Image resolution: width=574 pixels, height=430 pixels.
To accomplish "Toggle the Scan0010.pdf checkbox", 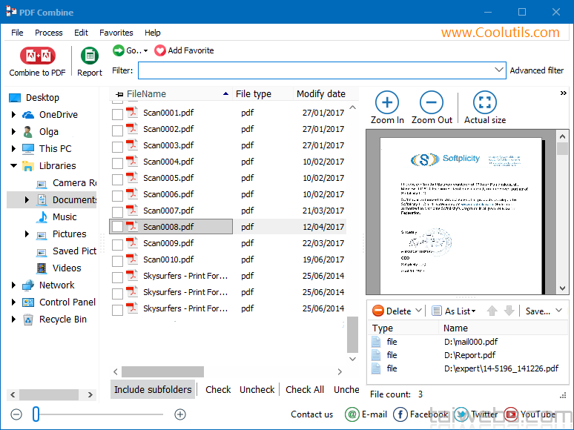I will [x=117, y=260].
